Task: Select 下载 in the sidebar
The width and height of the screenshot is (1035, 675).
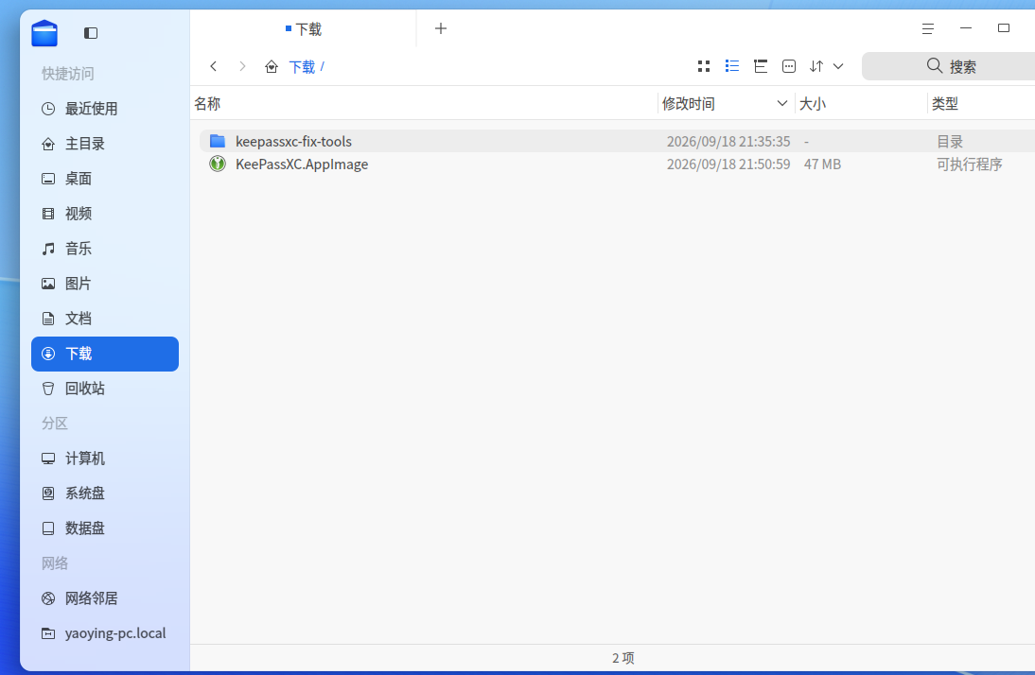Action: tap(105, 354)
